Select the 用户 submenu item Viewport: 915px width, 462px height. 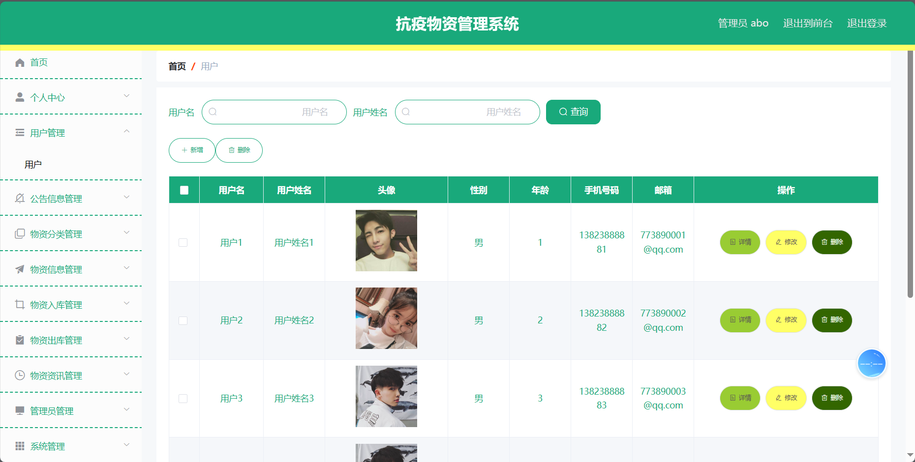tap(33, 165)
